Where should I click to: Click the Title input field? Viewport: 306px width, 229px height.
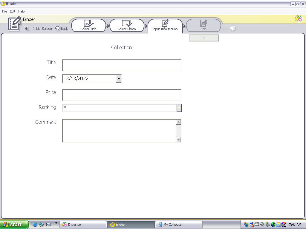(x=122, y=65)
